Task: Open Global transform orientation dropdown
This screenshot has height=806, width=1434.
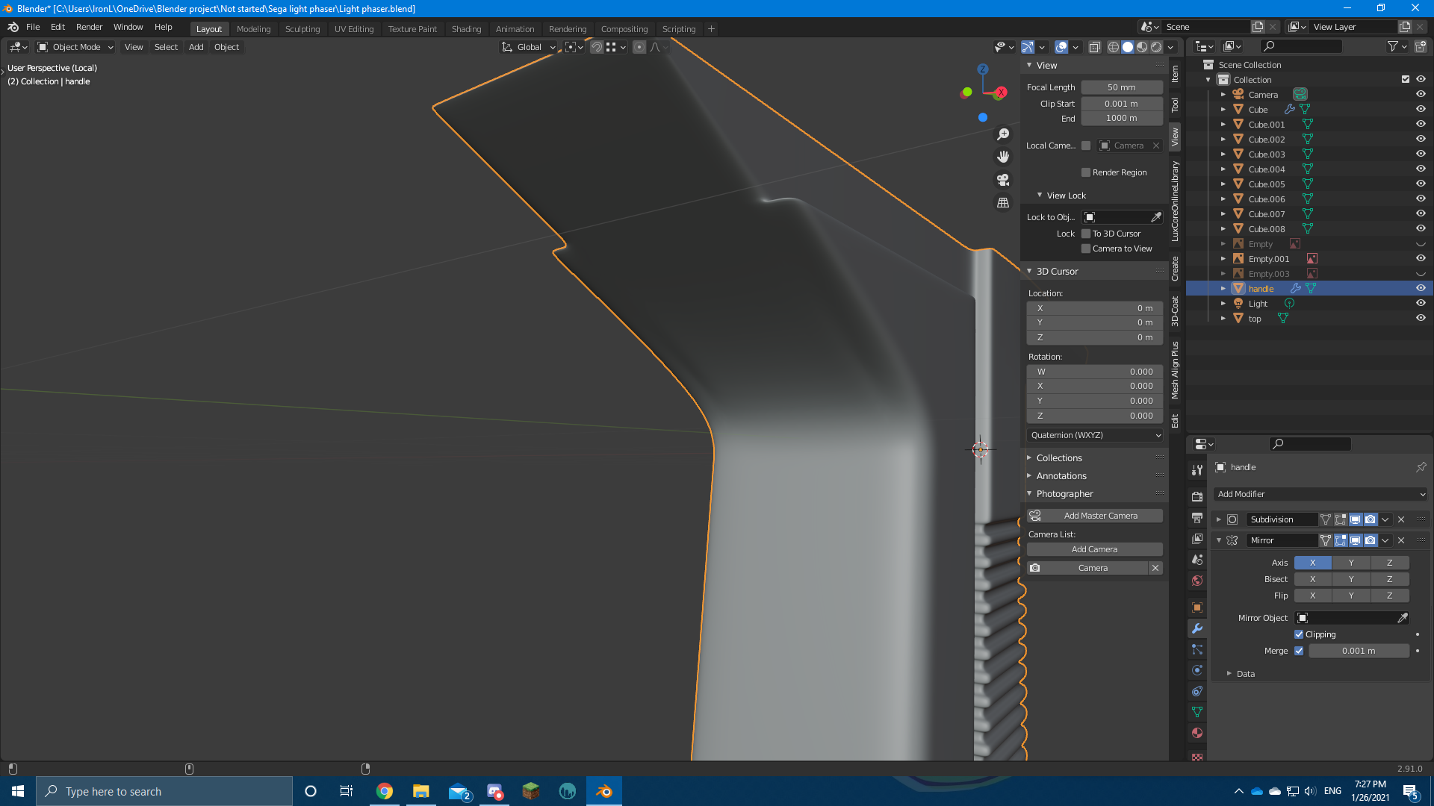Action: click(x=529, y=47)
